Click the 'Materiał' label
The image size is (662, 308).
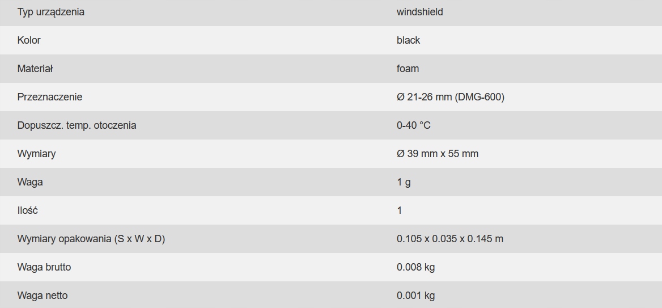pyautogui.click(x=35, y=69)
